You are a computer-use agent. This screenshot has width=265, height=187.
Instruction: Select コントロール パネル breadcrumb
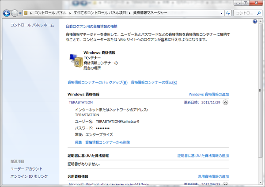(x=50, y=13)
